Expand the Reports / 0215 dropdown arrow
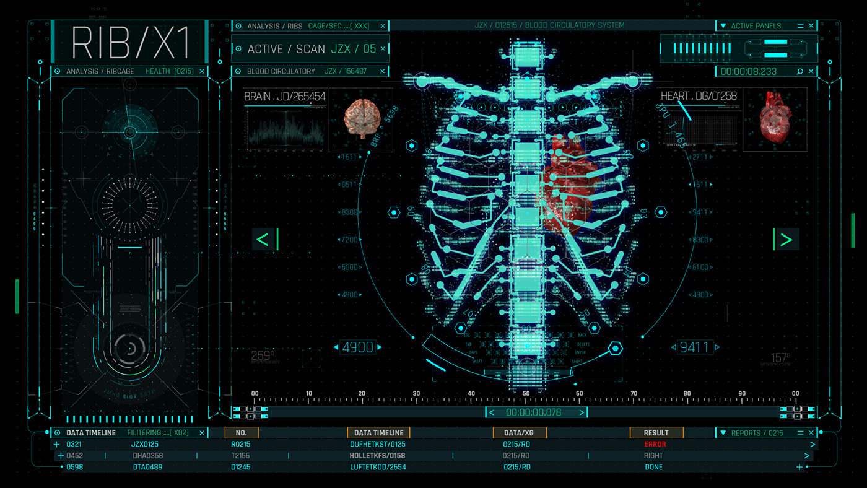Image resolution: width=867 pixels, height=488 pixels. pos(722,433)
